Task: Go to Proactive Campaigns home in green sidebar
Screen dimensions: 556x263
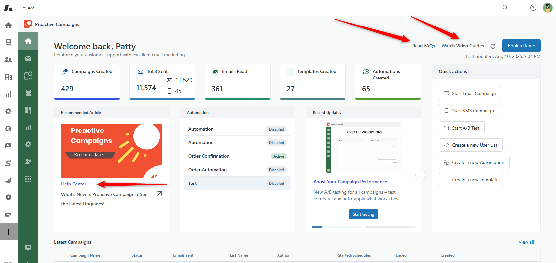Action: point(28,41)
